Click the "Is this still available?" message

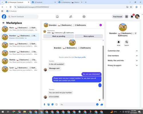[x=57, y=64]
